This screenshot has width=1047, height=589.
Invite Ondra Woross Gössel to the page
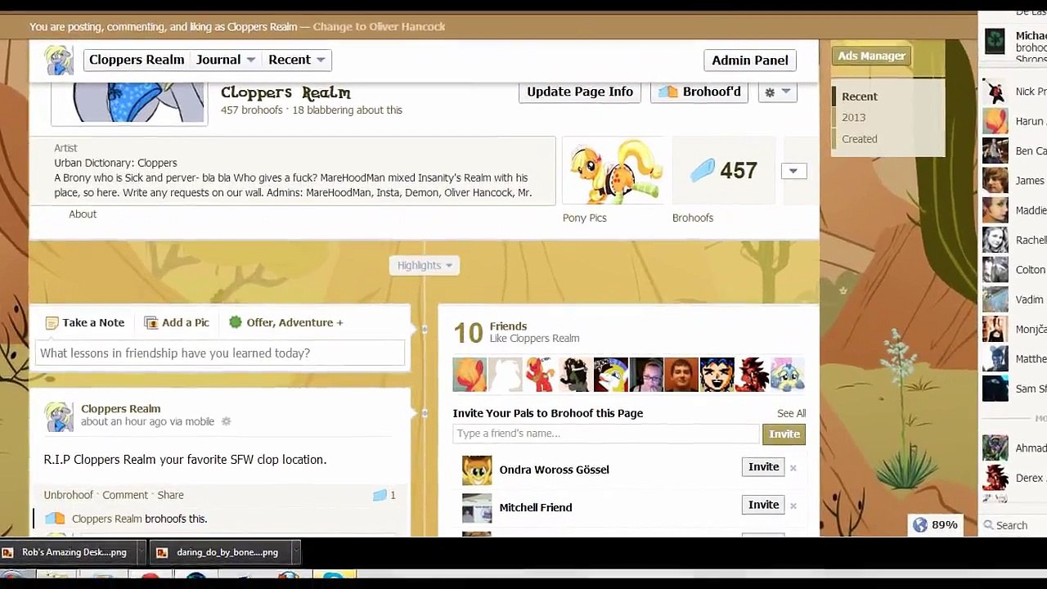[763, 467]
